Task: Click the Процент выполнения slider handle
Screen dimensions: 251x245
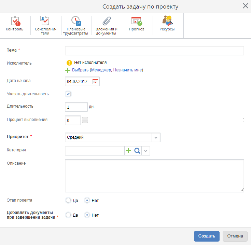Action: 85,120
